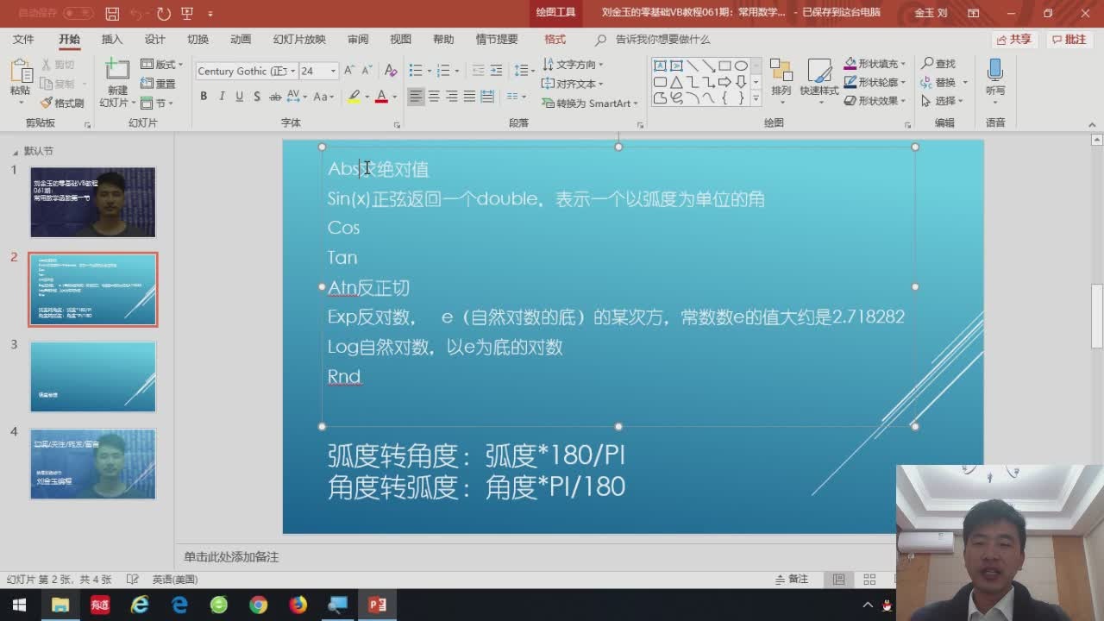The height and width of the screenshot is (621, 1104).
Task: Click the Replace (替换) button
Action: tap(944, 82)
